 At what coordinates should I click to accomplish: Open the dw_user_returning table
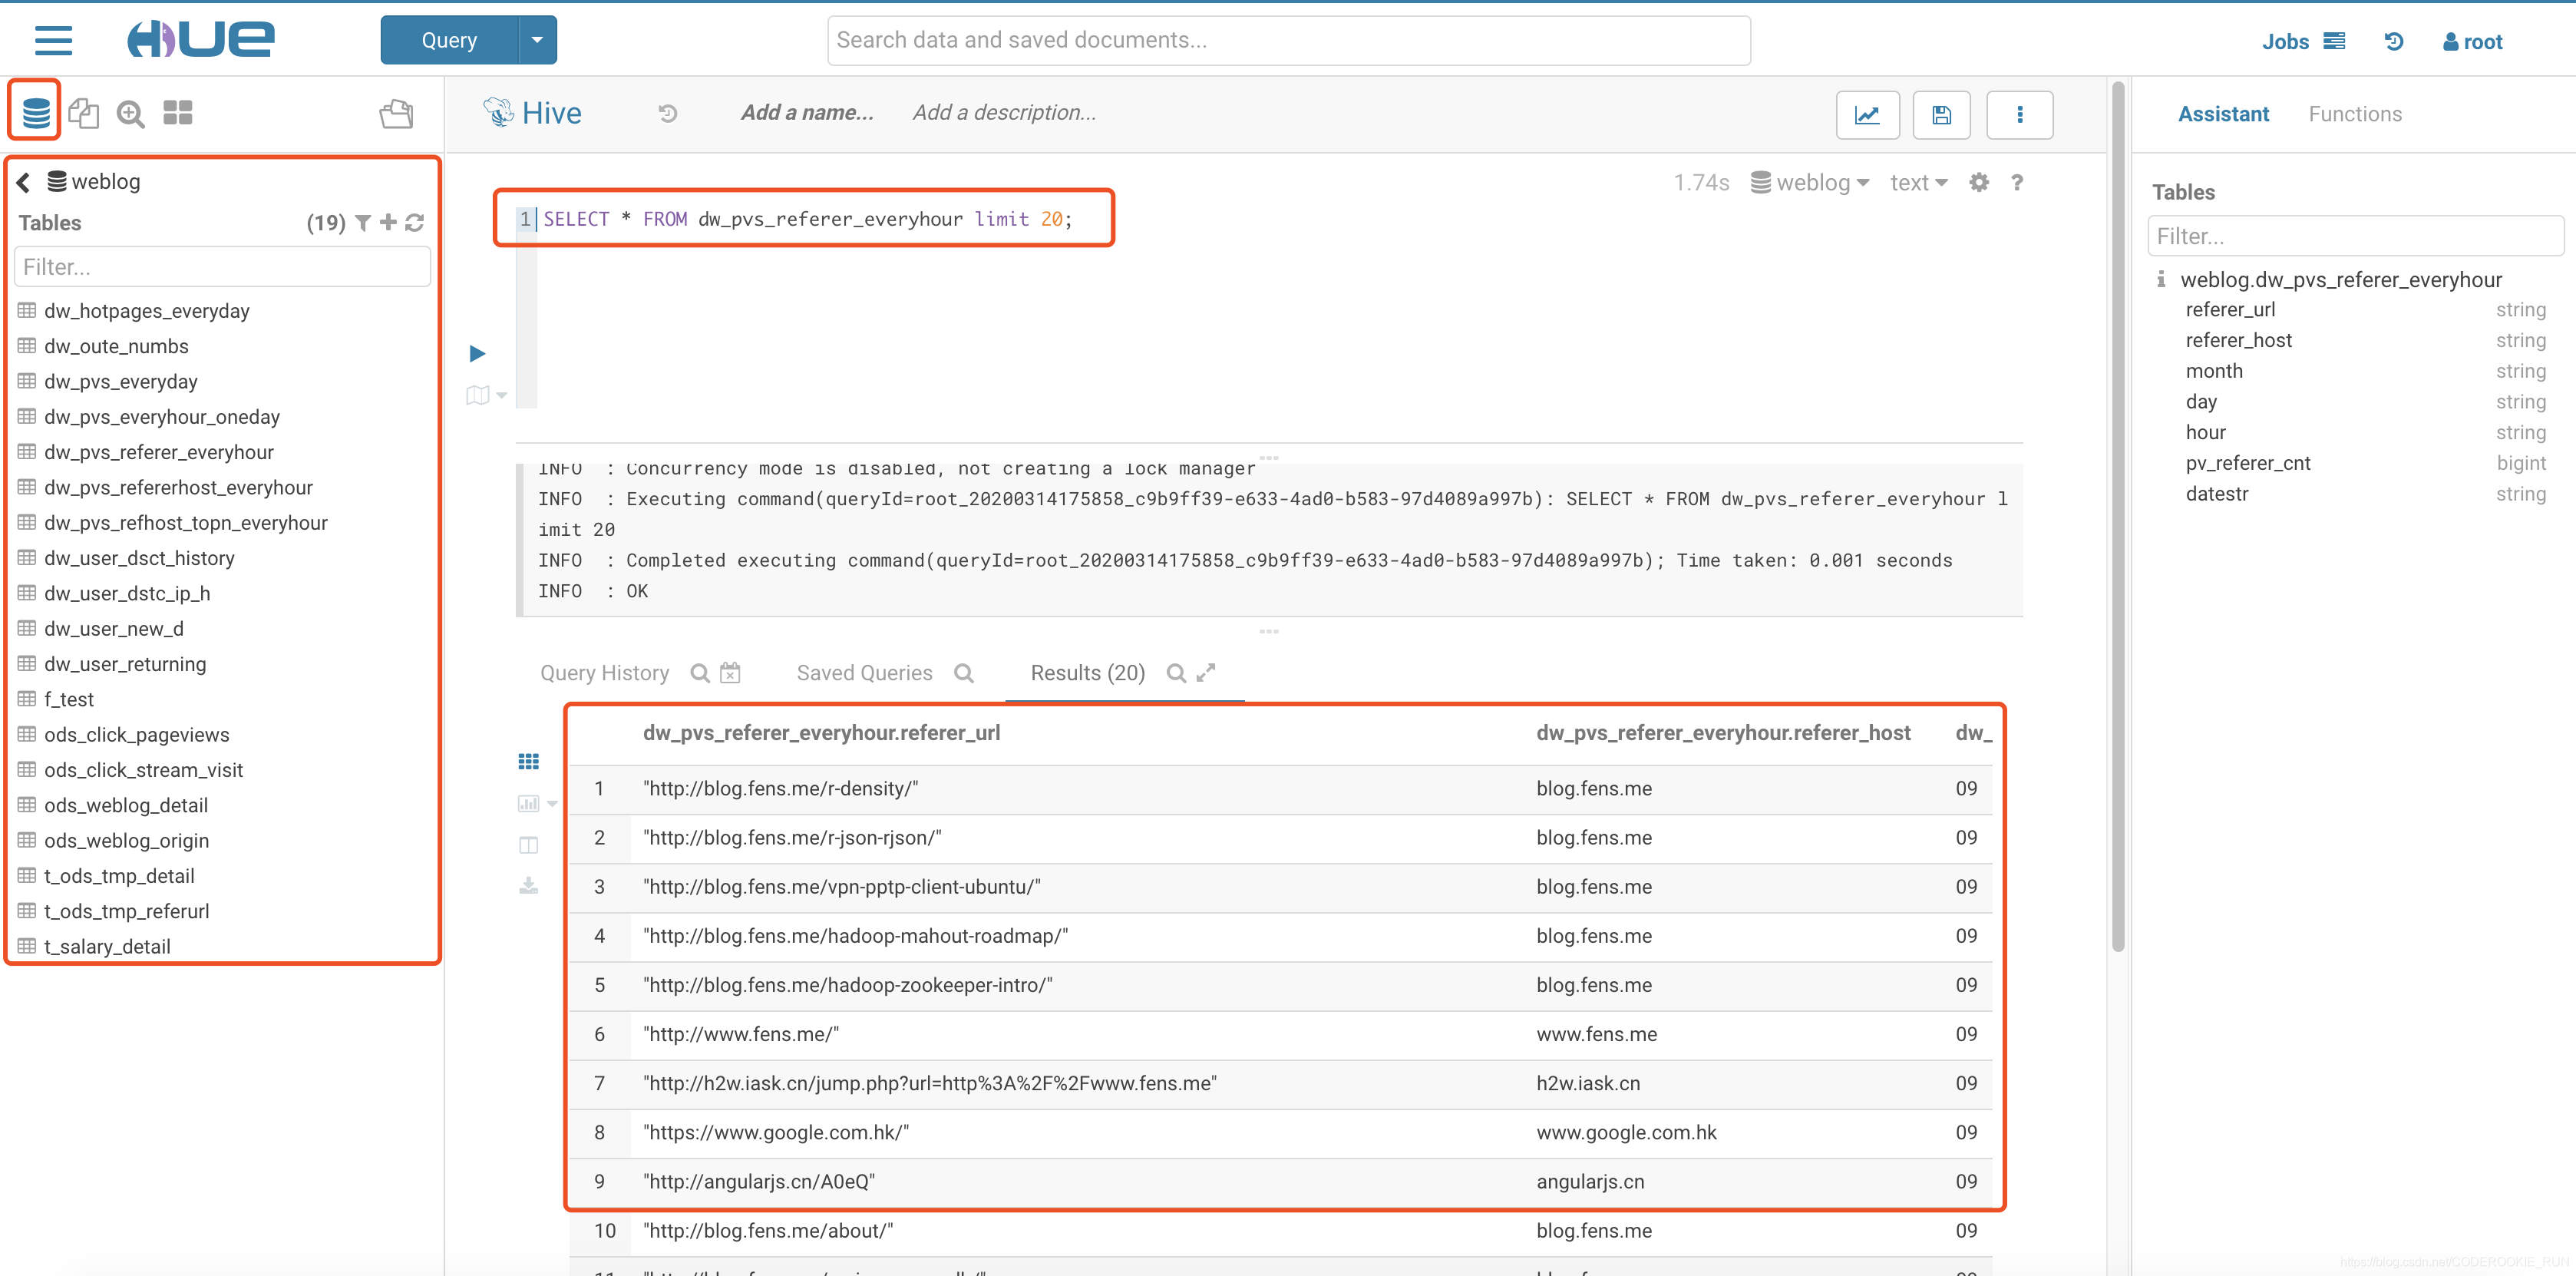pos(125,664)
